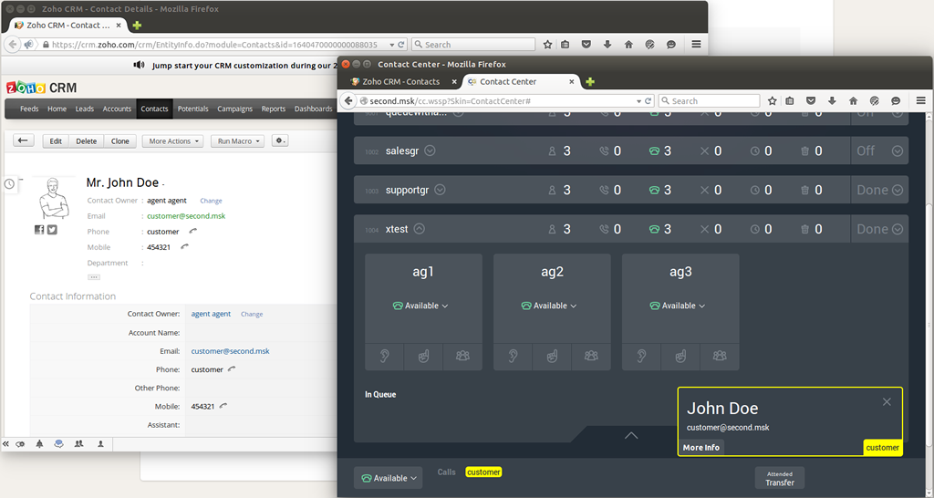This screenshot has width=934, height=498.
Task: Click ag2 whisper hand icon
Action: (x=552, y=357)
